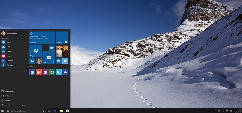The image size is (242, 113).
Task: Open the Action Center notifications icon
Action: tap(231, 111)
